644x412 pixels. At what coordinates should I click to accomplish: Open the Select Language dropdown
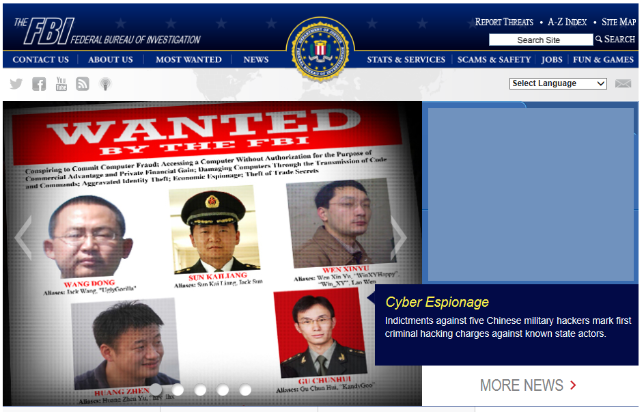[x=558, y=83]
